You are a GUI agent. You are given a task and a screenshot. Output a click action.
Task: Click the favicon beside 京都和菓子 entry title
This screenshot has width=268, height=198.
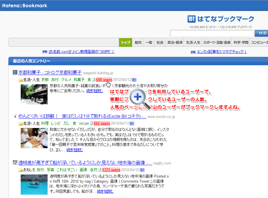click(x=15, y=72)
